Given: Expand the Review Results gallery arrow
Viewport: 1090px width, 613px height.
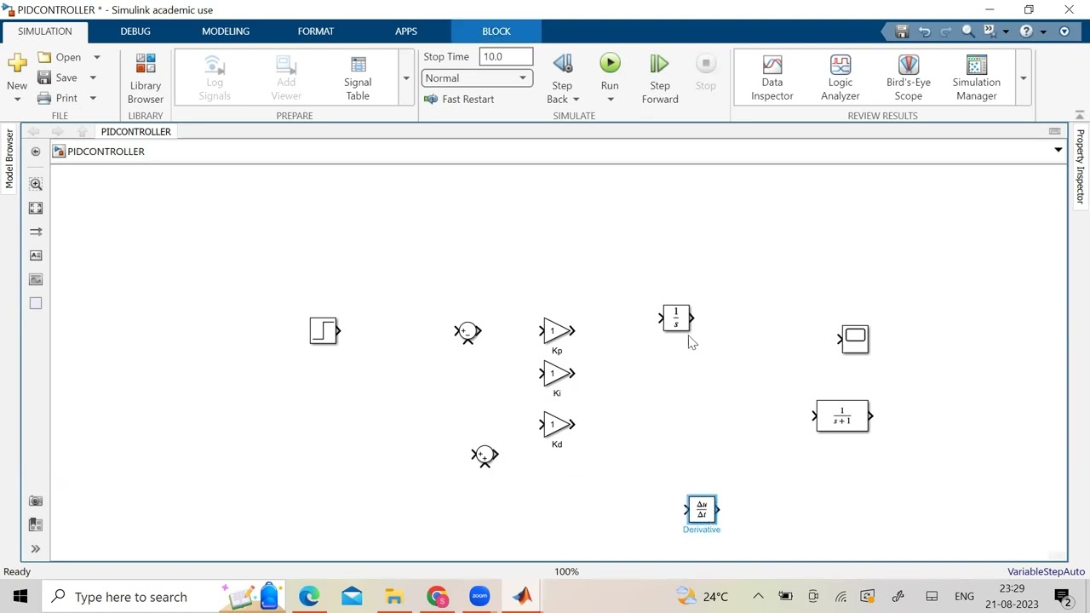Looking at the screenshot, I should 1024,78.
